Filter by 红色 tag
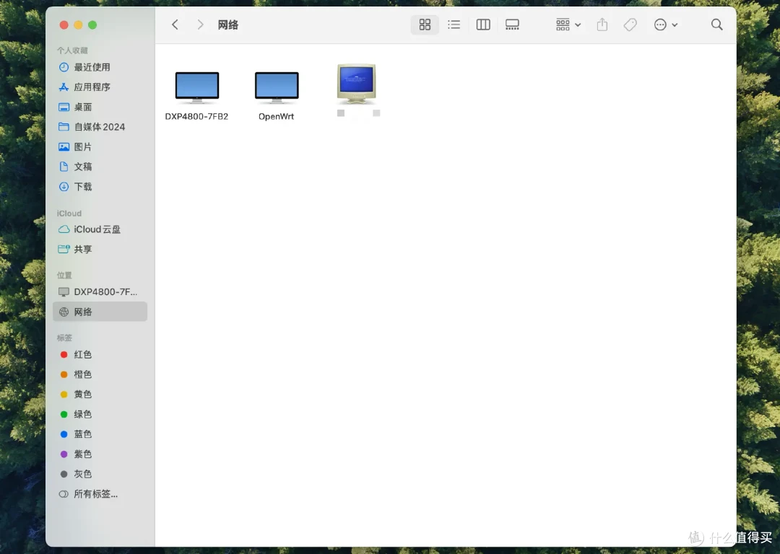Screen dimensions: 780x554 [x=100, y=354]
